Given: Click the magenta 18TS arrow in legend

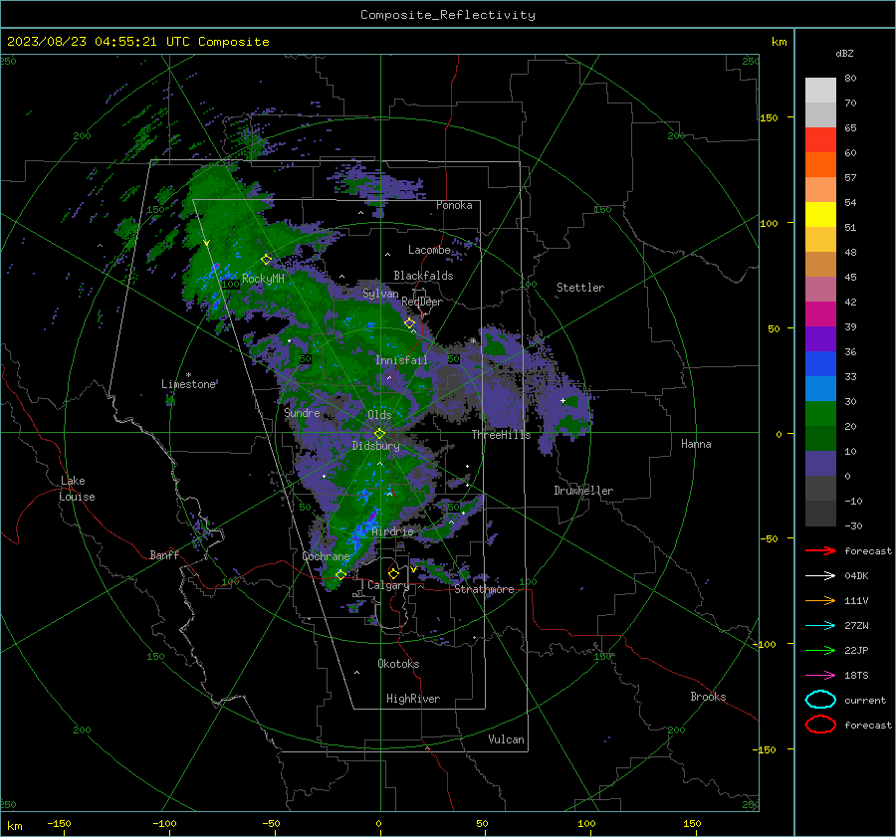Looking at the screenshot, I should point(820,676).
